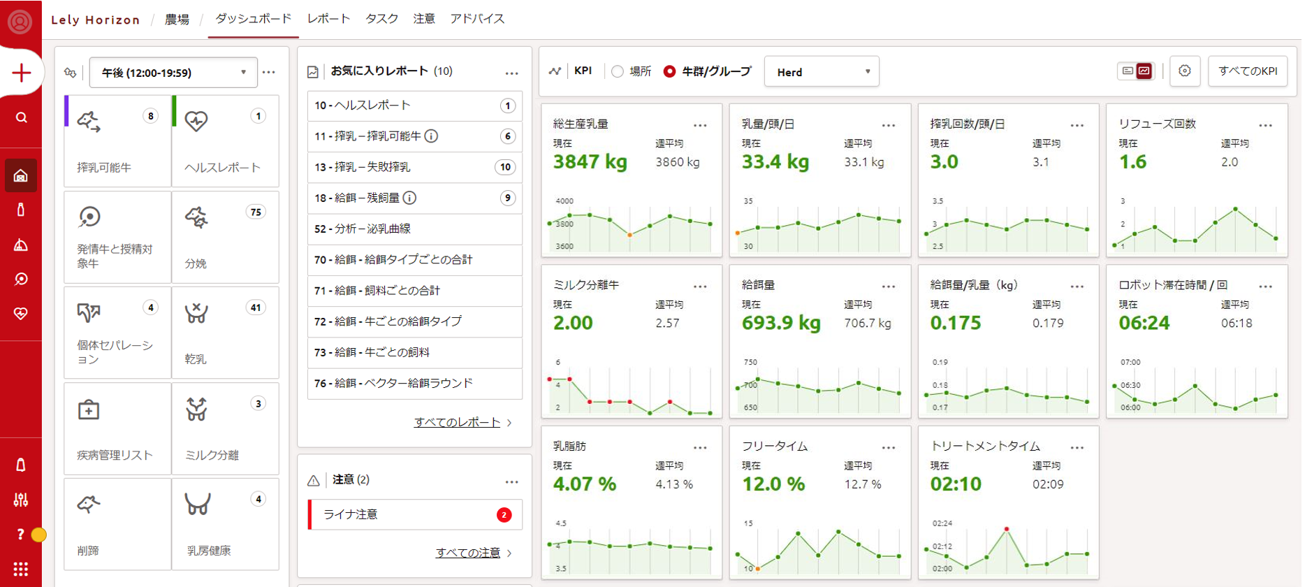
Task: Open the milk bottle sidebar icon
Action: [21, 210]
